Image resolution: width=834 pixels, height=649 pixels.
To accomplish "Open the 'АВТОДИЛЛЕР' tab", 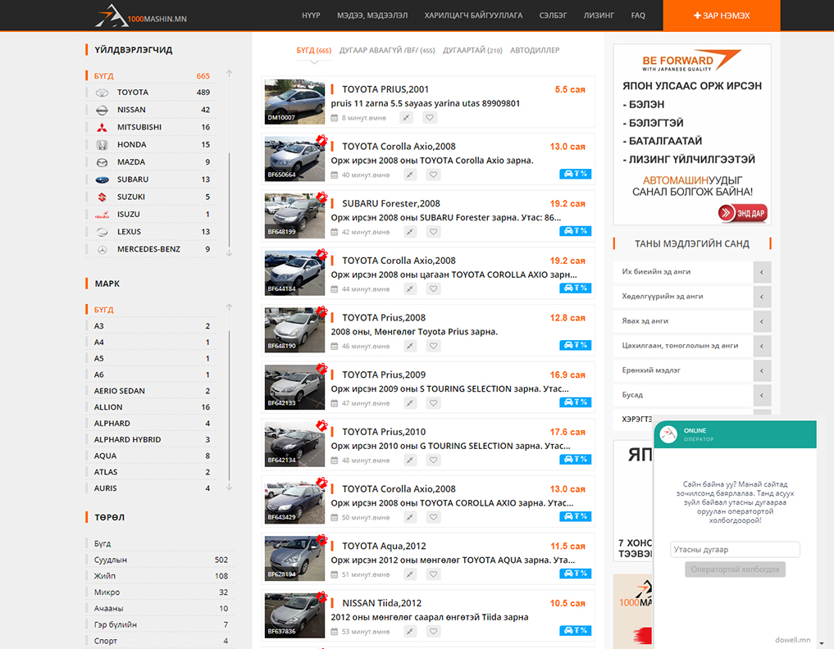I will 535,51.
